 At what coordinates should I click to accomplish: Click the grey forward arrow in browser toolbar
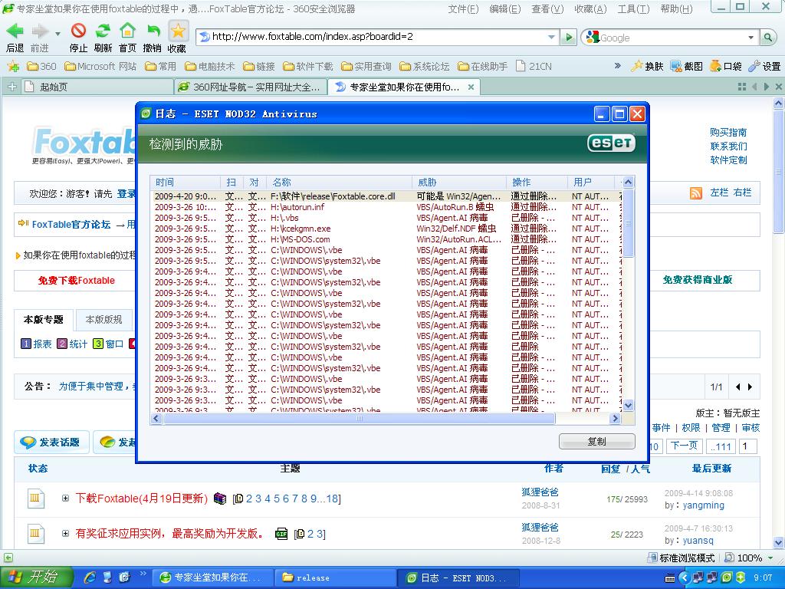[x=40, y=31]
